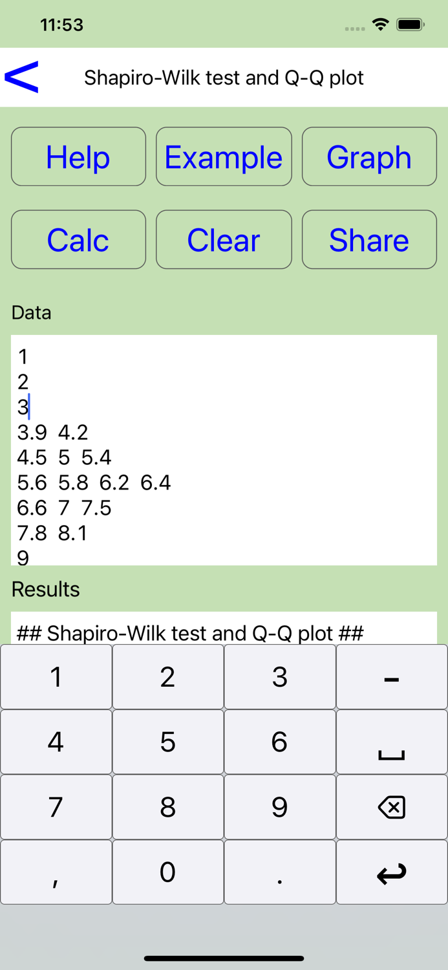Image resolution: width=448 pixels, height=970 pixels.
Task: Tap the number 0 key
Action: tap(167, 872)
